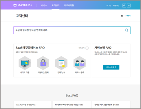This screenshot has width=141, height=109.
Task: Open the 결제/납부 invoice icon
Action: coord(61,63)
